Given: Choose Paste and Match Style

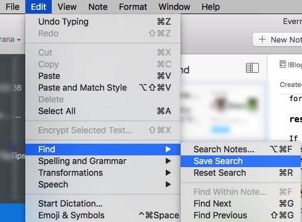Looking at the screenshot, I should (x=103, y=88).
